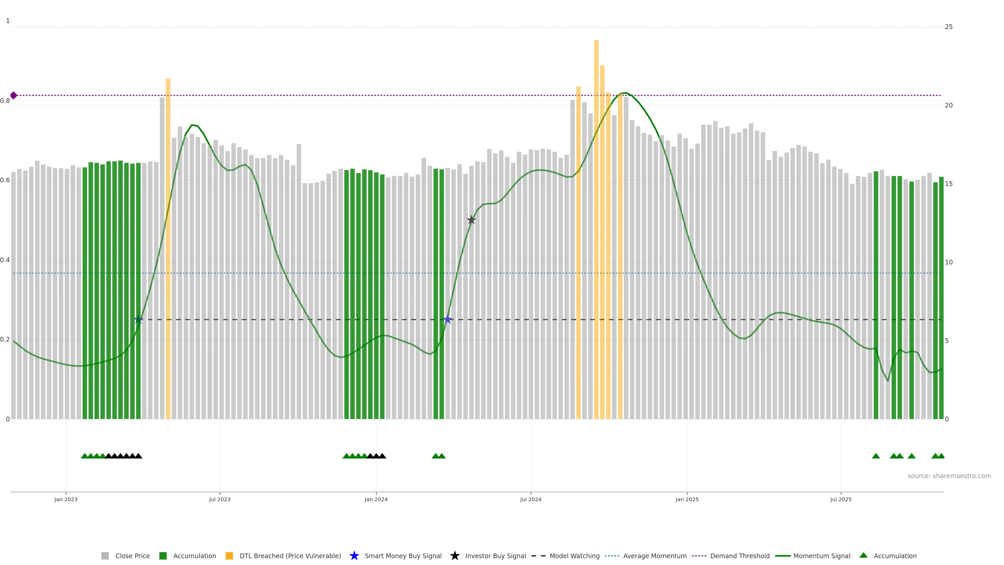Click the Jan 2023 axis label
The image size is (1004, 565).
(66, 499)
